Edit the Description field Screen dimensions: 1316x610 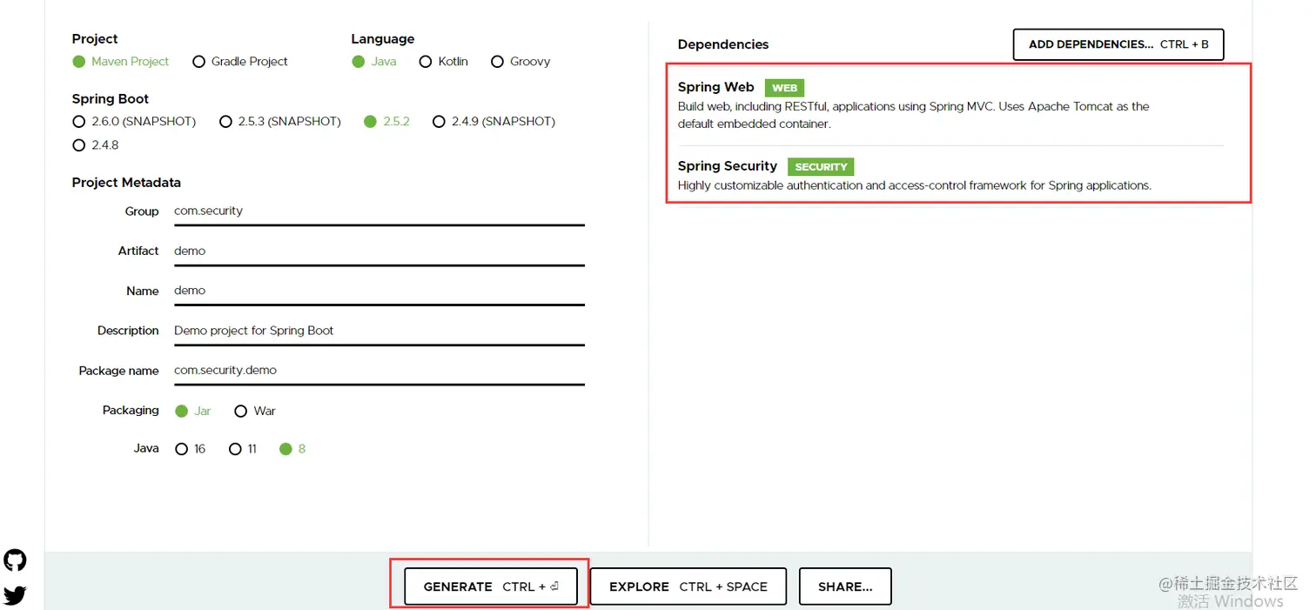pos(379,332)
